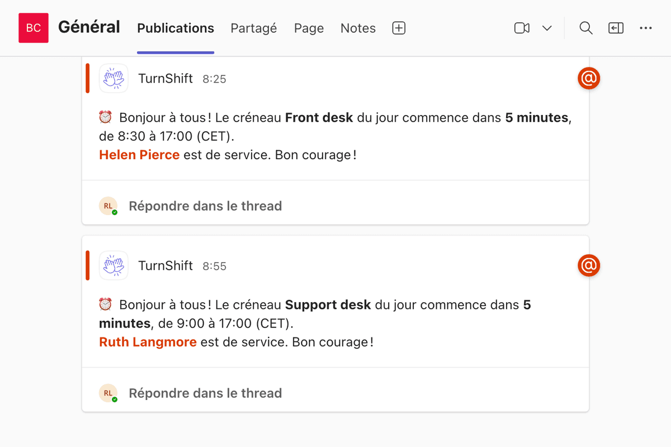Switch to the Publications tab
Screen dimensions: 671x447
coord(176,28)
